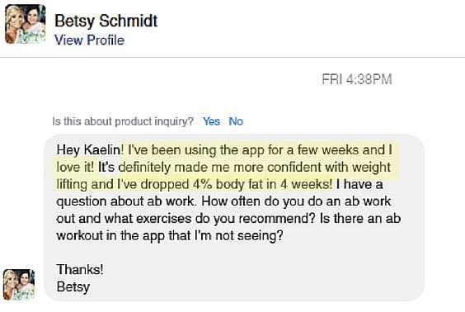Click the header divider line below profile
This screenshot has width=465, height=312.
(x=233, y=57)
